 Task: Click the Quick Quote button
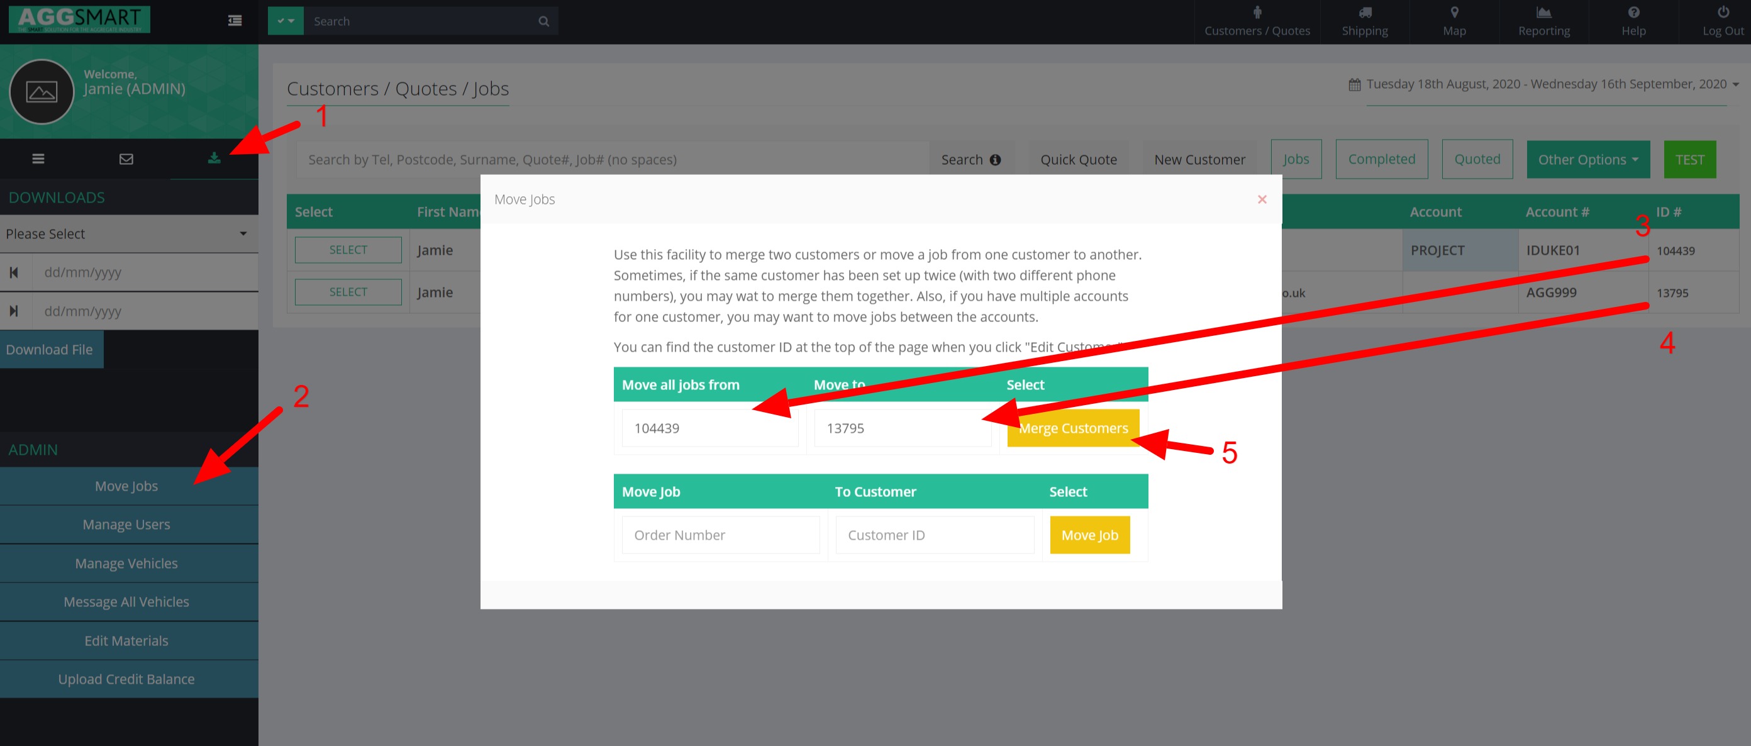tap(1078, 160)
